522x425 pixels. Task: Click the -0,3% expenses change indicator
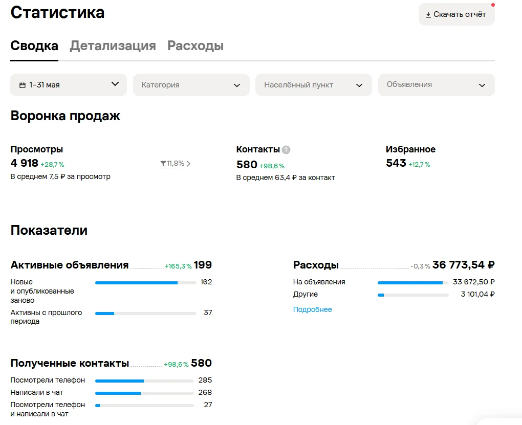(420, 266)
